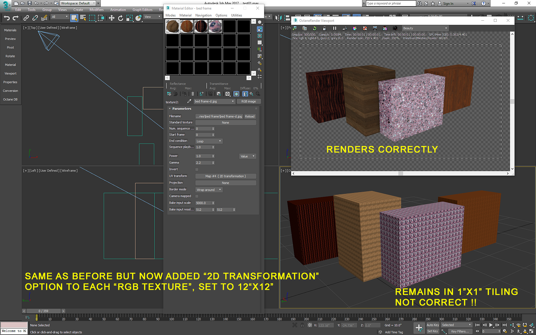Open the Beauty render pass dropdown
Screen dimensions: 536x335
[424, 28]
